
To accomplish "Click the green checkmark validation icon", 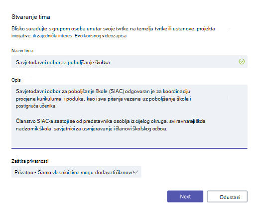I will pyautogui.click(x=242, y=62).
